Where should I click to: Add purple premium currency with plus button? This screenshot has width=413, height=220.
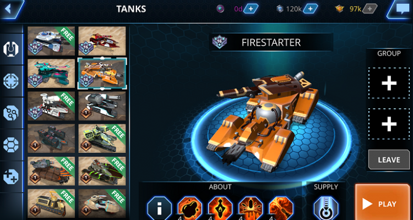point(251,9)
